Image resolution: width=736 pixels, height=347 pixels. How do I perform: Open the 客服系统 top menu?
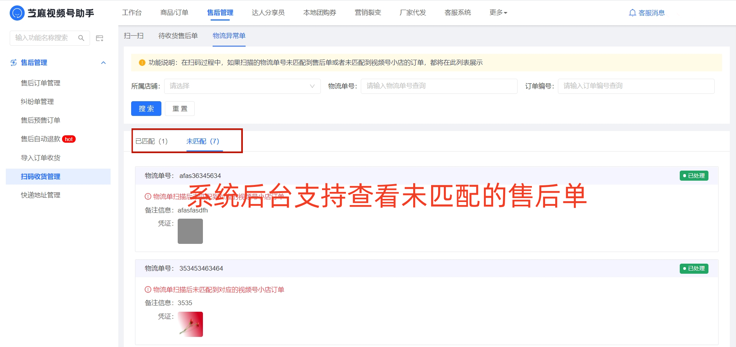point(458,12)
